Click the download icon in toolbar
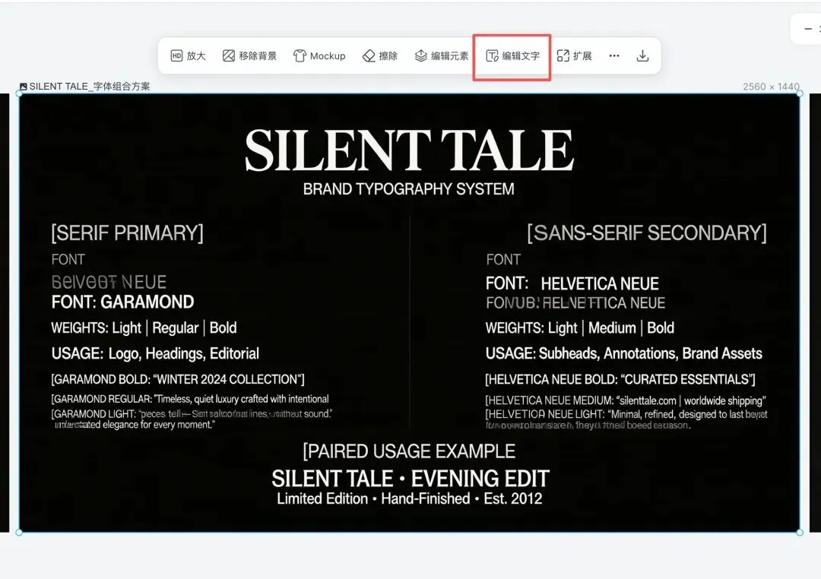821x579 pixels. (x=642, y=56)
